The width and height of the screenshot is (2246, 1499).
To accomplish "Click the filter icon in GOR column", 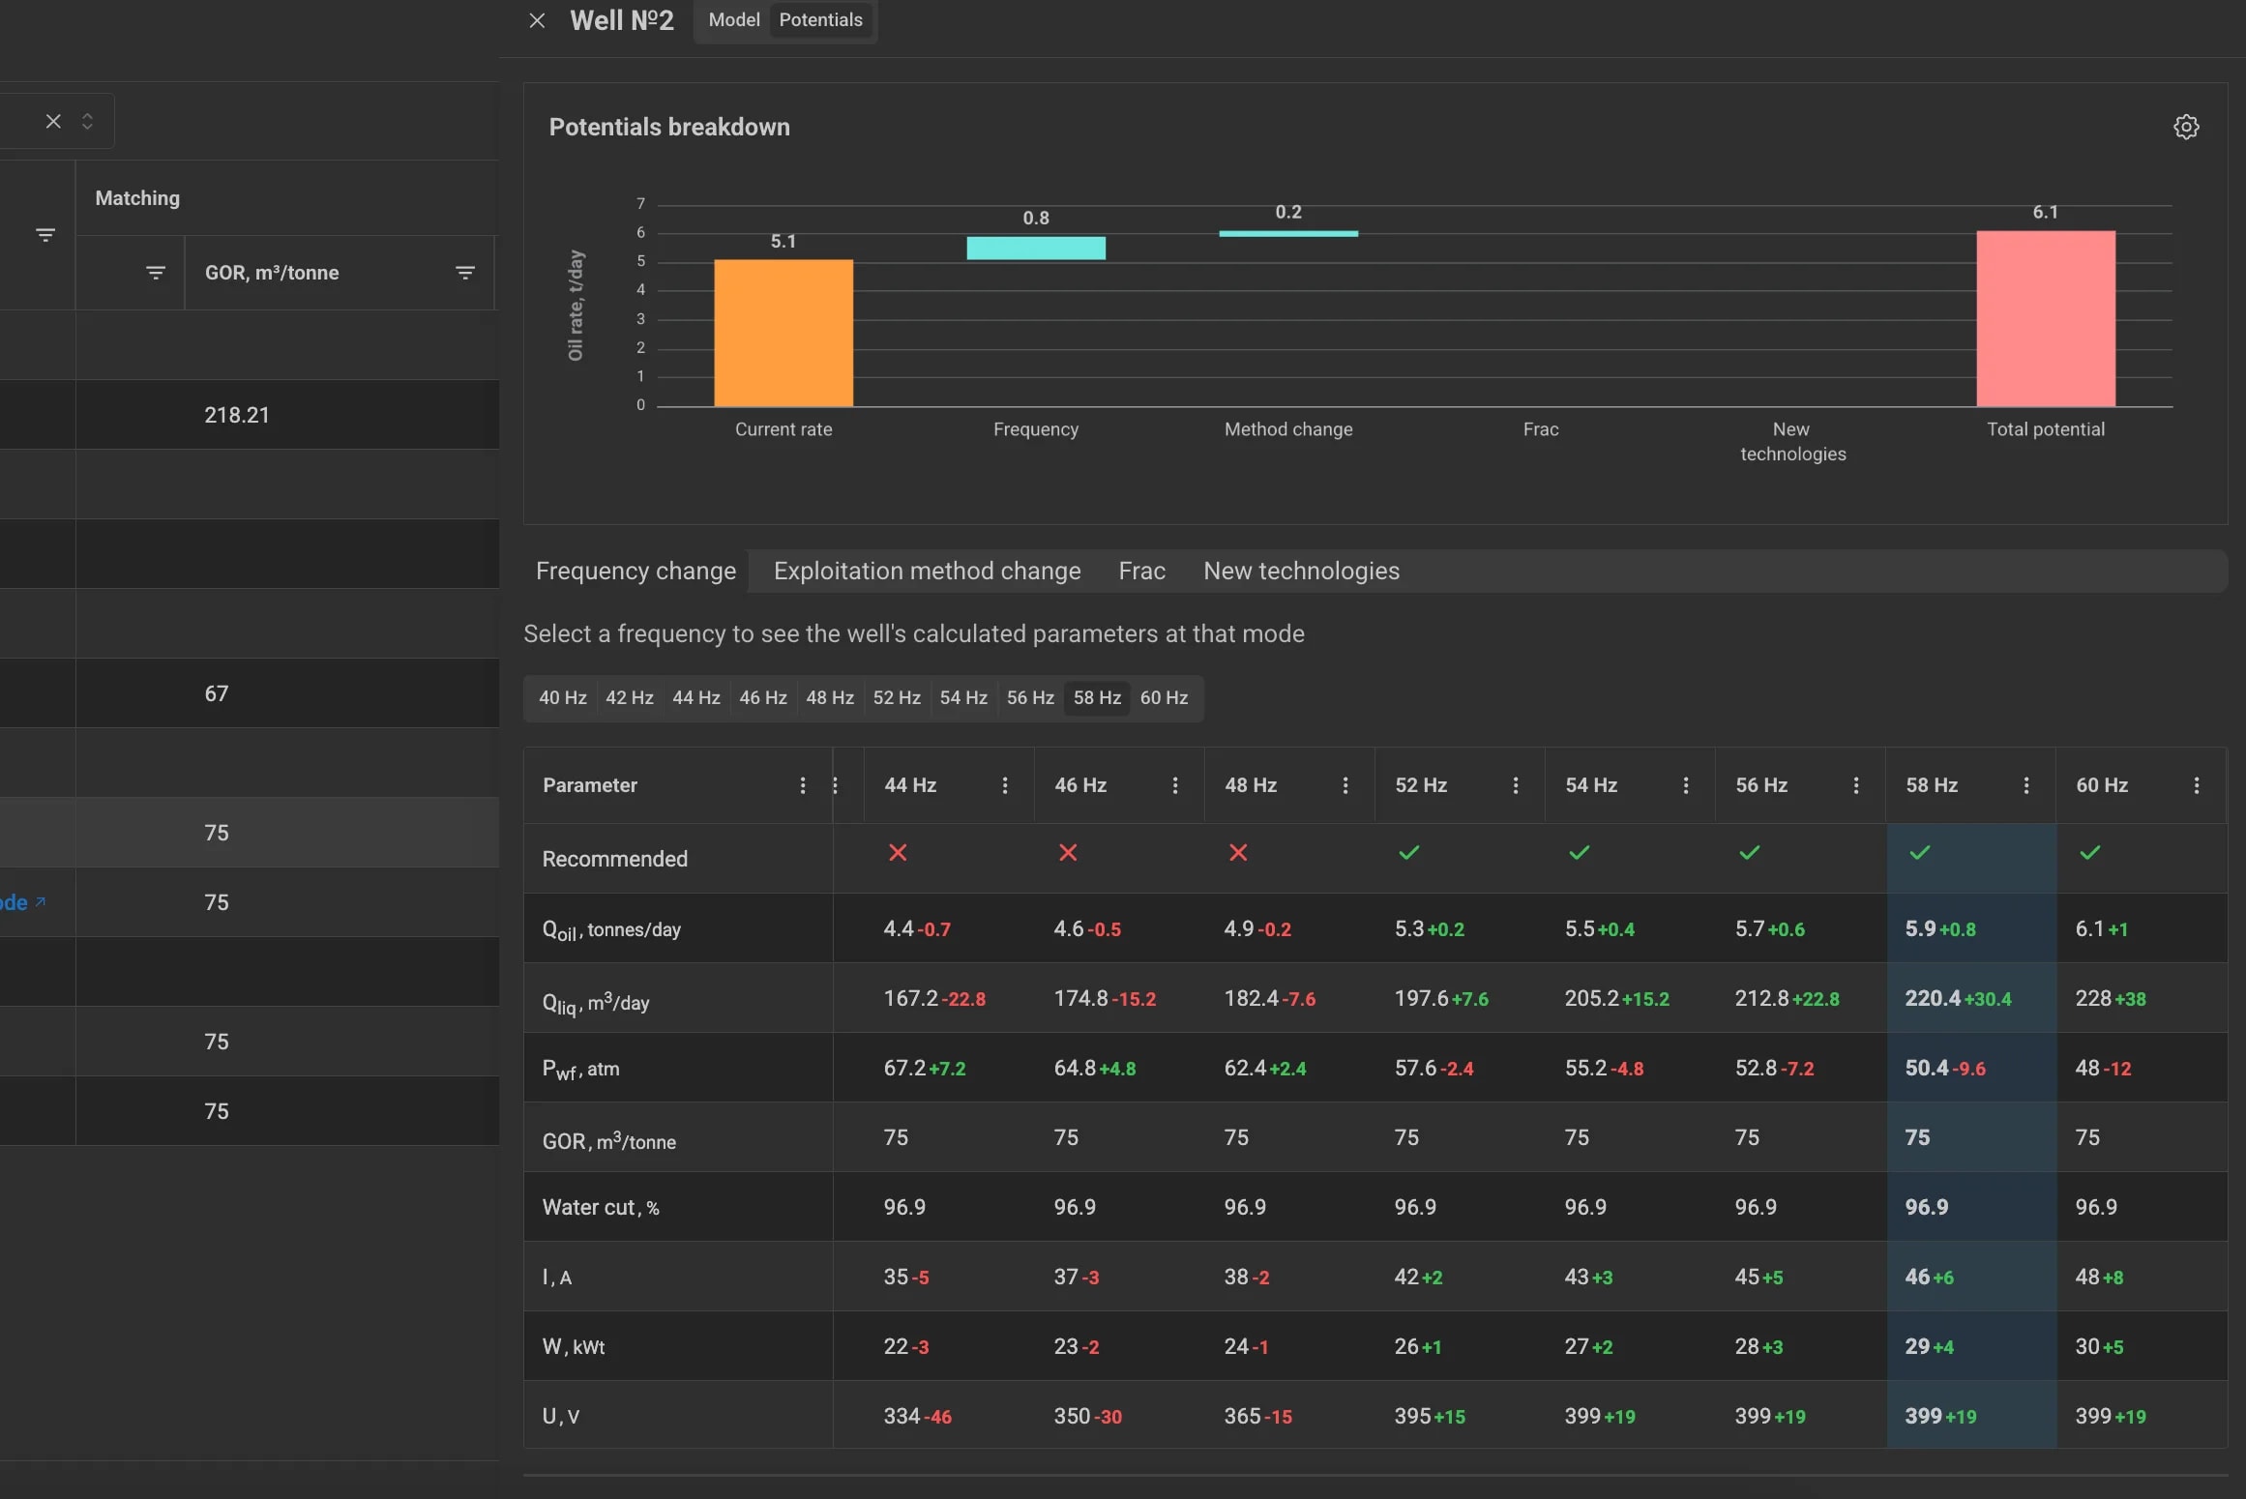I will click(x=464, y=273).
